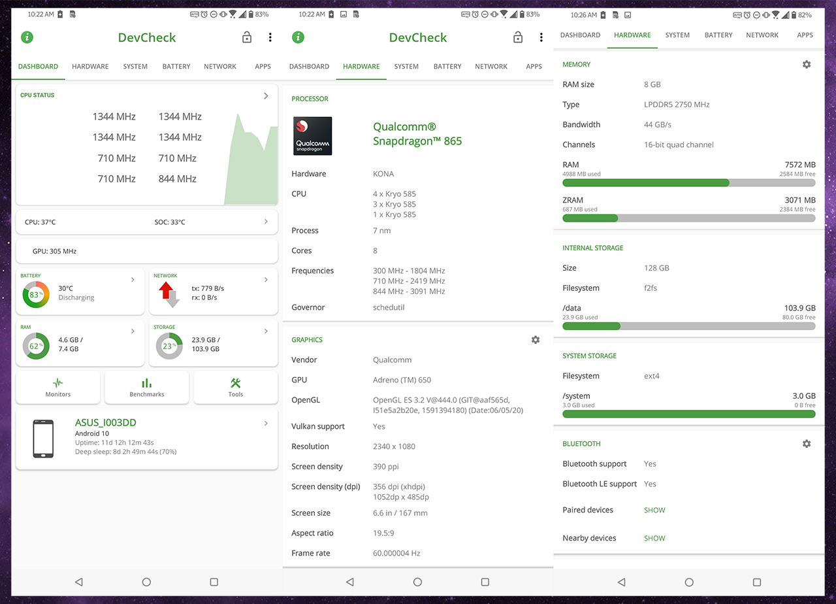Image resolution: width=836 pixels, height=604 pixels.
Task: Select System tab in left screen
Action: tap(135, 66)
